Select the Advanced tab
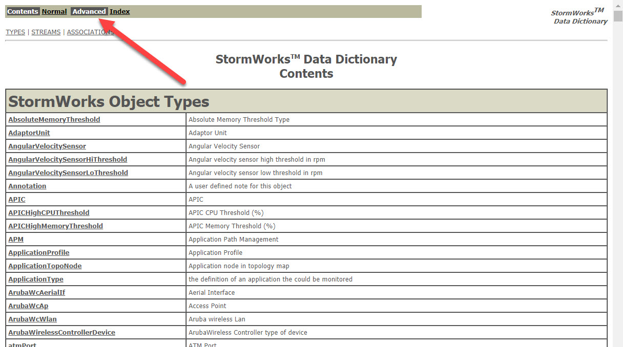This screenshot has width=623, height=347. pyautogui.click(x=89, y=11)
